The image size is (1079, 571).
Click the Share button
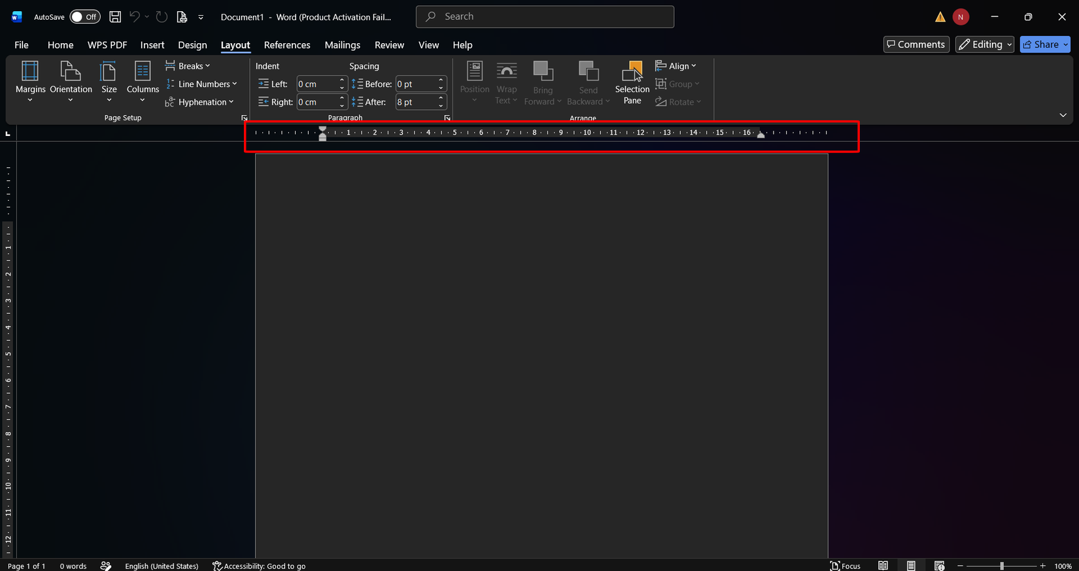(x=1045, y=44)
